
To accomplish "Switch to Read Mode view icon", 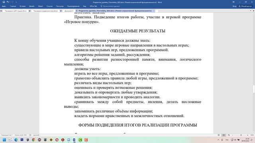I will 219,135.
